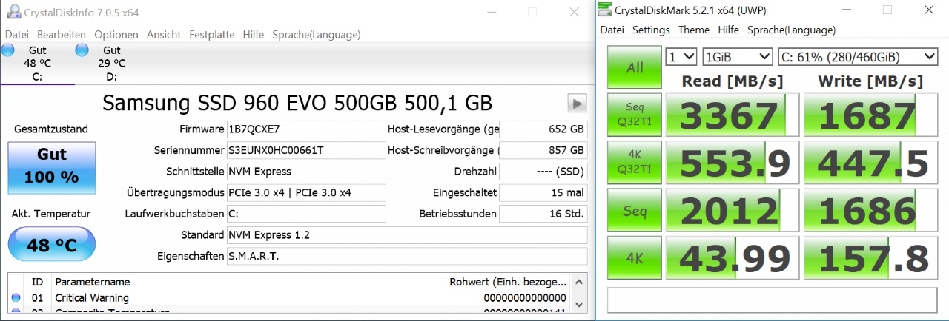Click the Betriebsstunden value 16 Std.
The width and height of the screenshot is (949, 321).
[x=543, y=214]
